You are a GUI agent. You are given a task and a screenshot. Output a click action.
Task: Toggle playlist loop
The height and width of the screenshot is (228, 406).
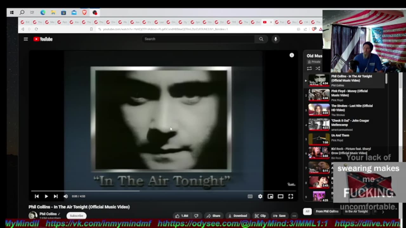309,68
